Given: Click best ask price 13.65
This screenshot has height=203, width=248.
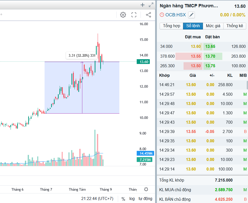Looking at the screenshot, I should 210,46.
